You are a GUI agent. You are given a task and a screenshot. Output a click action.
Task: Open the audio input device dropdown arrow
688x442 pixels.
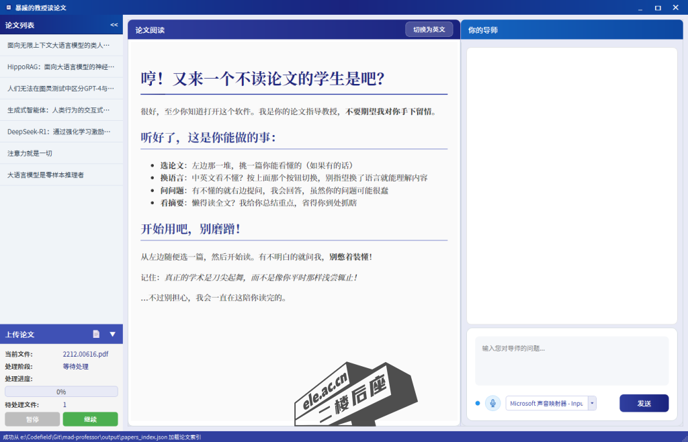591,403
